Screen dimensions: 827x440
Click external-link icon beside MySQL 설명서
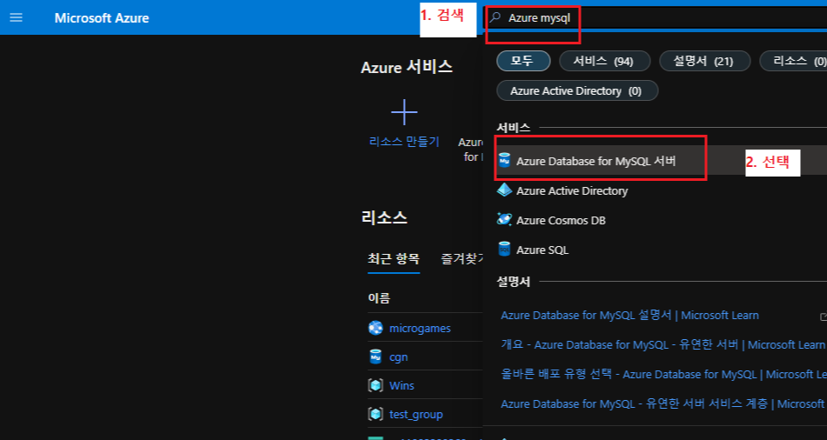pyautogui.click(x=824, y=317)
